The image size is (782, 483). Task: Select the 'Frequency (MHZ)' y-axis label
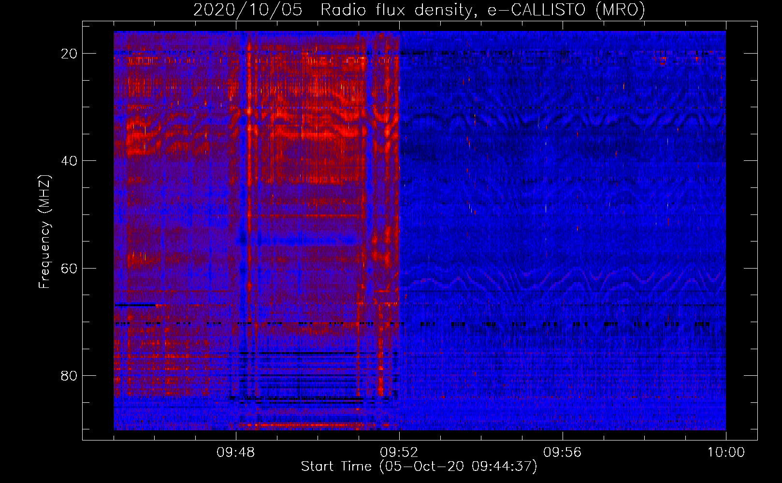point(44,232)
